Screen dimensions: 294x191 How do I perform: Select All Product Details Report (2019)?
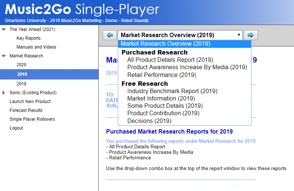tap(170, 60)
